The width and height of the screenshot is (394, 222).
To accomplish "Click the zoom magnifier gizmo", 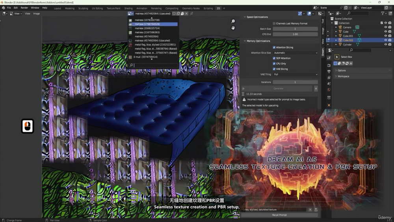I will click(x=233, y=21).
